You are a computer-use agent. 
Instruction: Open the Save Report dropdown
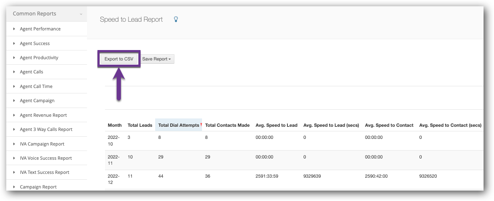(x=156, y=59)
